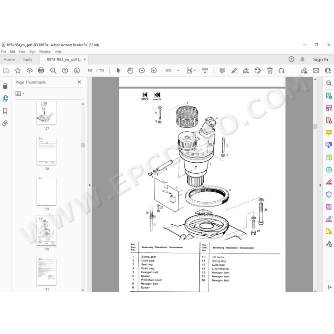
Task: Open notifications bell
Action: point(303,59)
